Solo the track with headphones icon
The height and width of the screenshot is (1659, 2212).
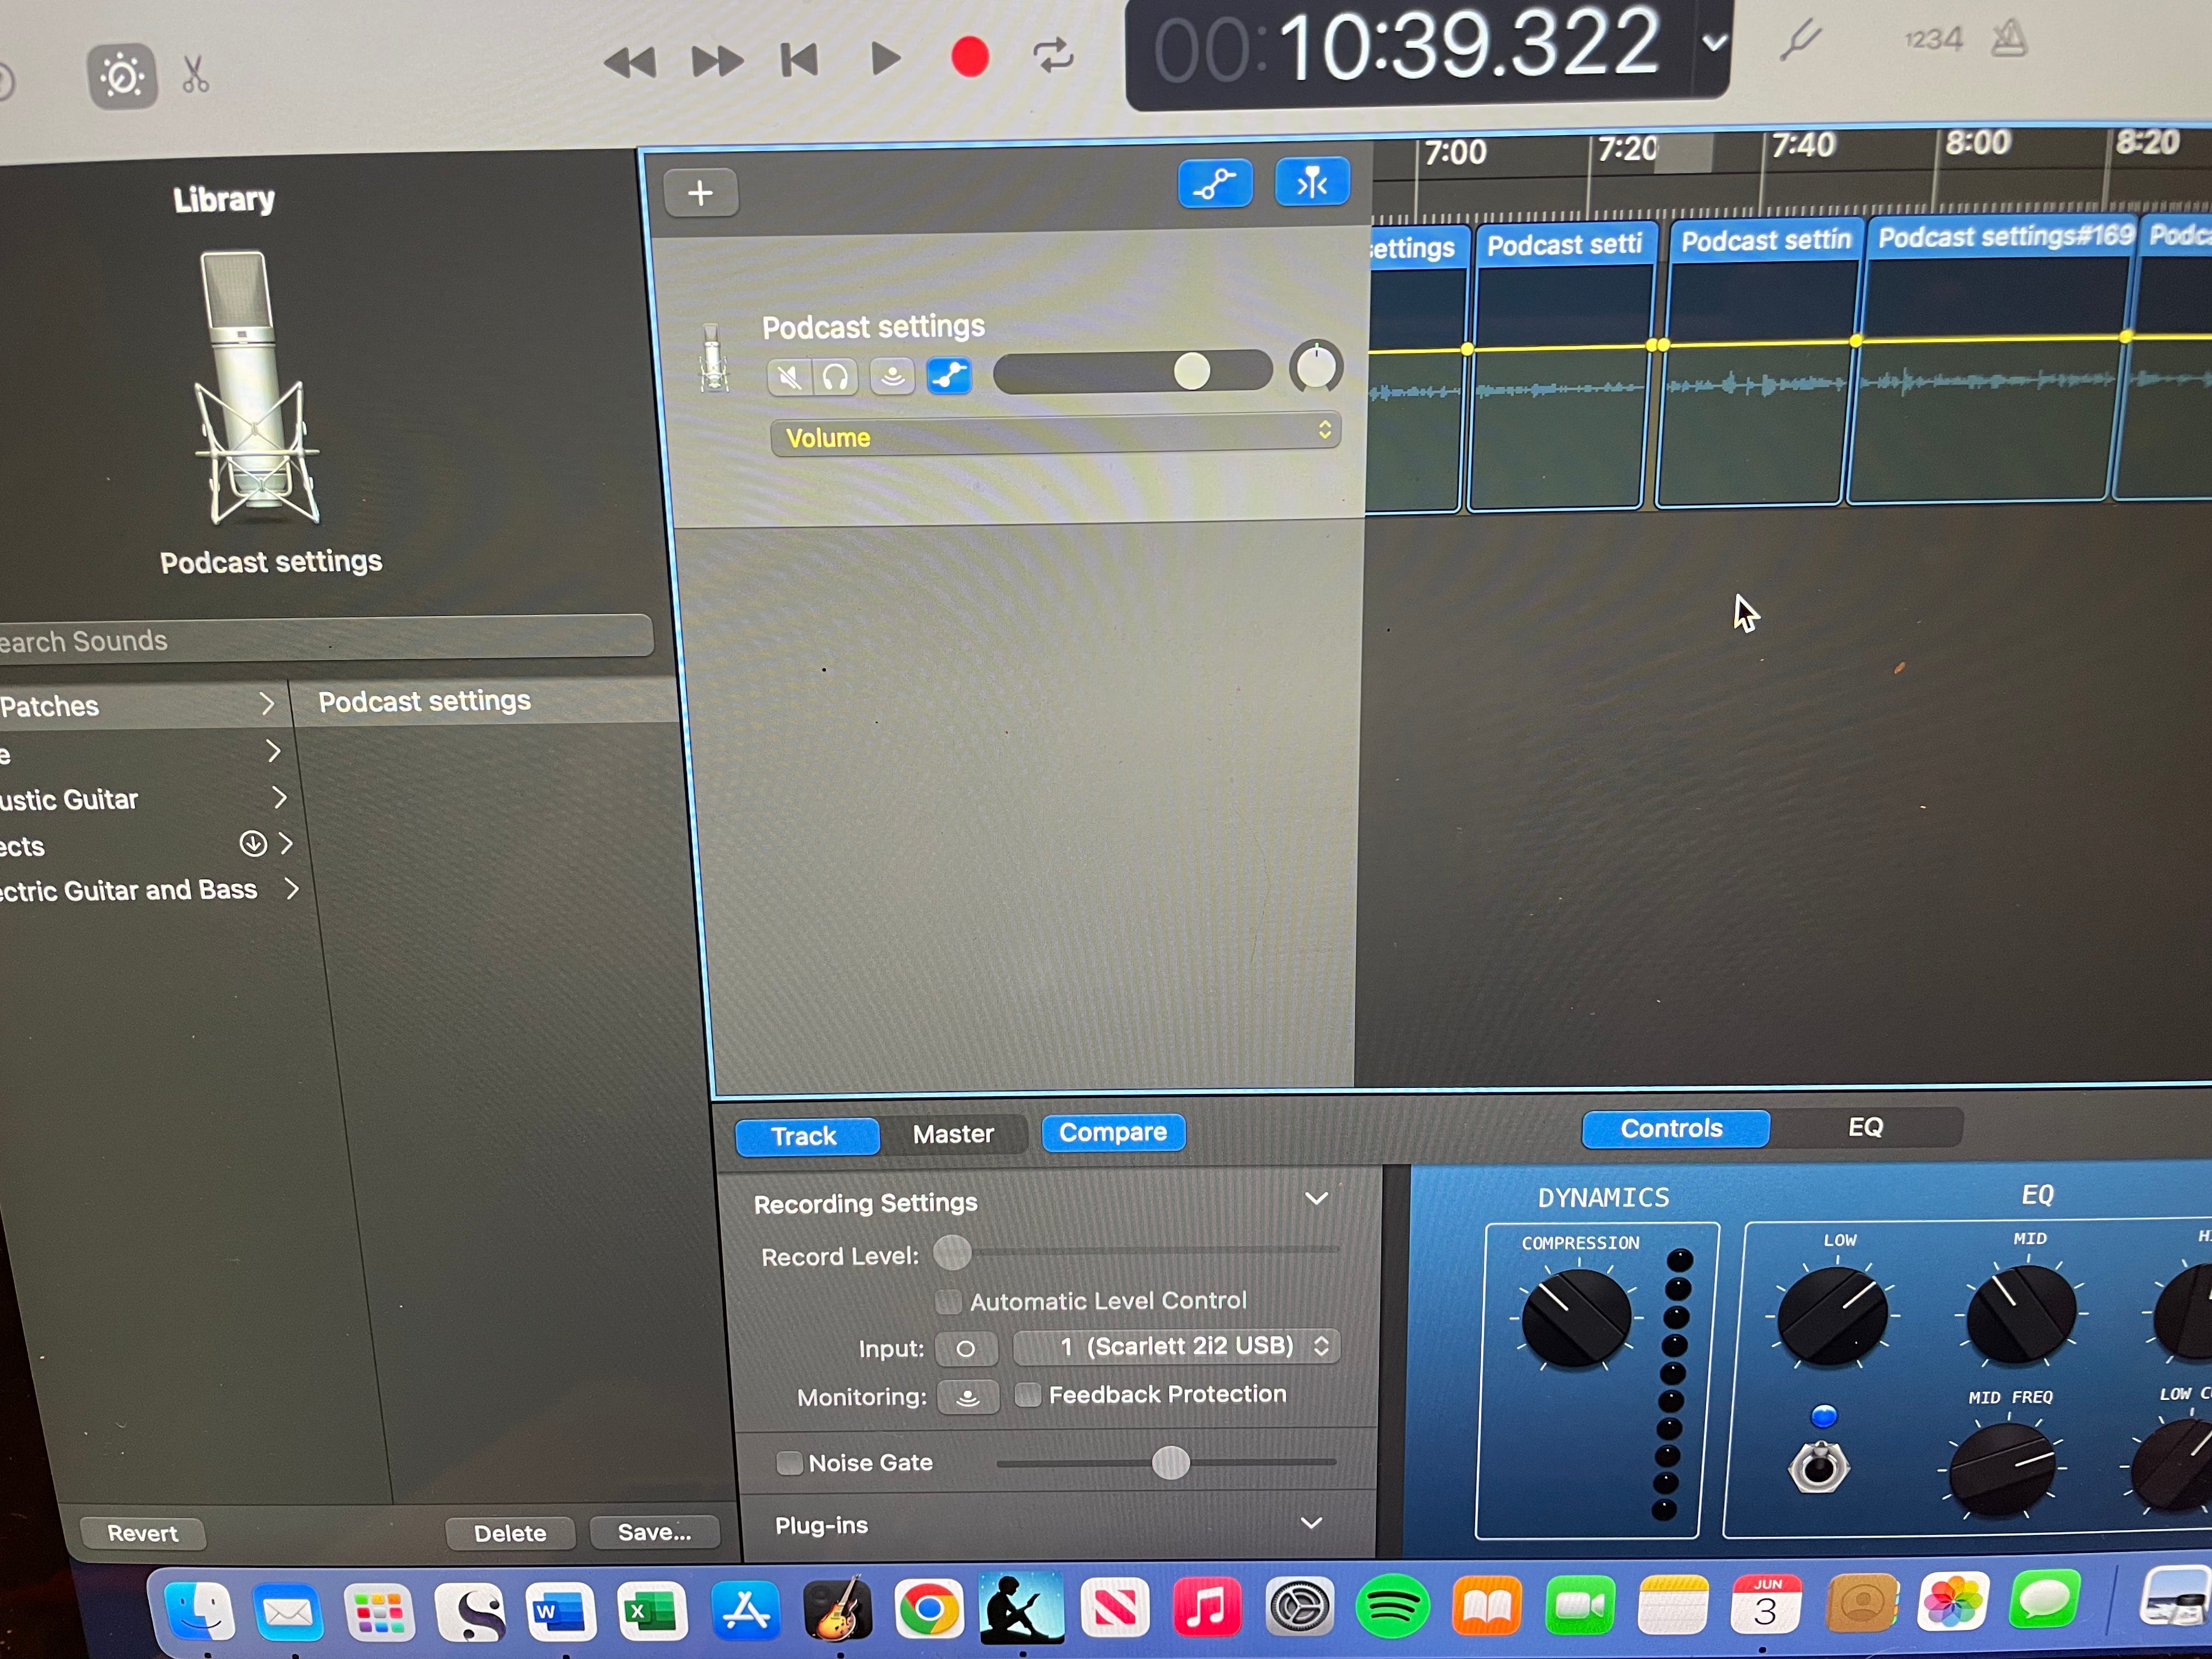click(x=836, y=378)
